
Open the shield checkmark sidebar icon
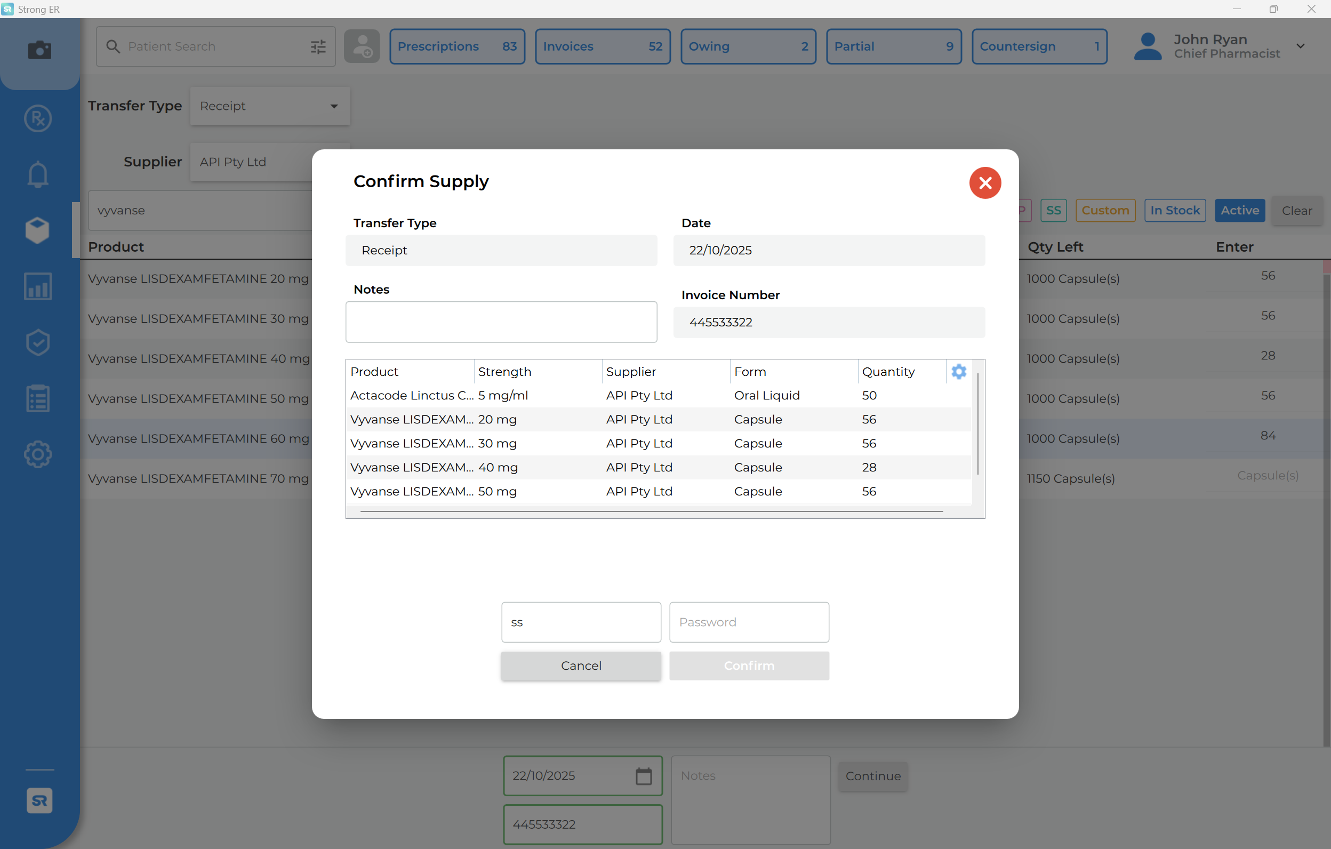pos(37,343)
